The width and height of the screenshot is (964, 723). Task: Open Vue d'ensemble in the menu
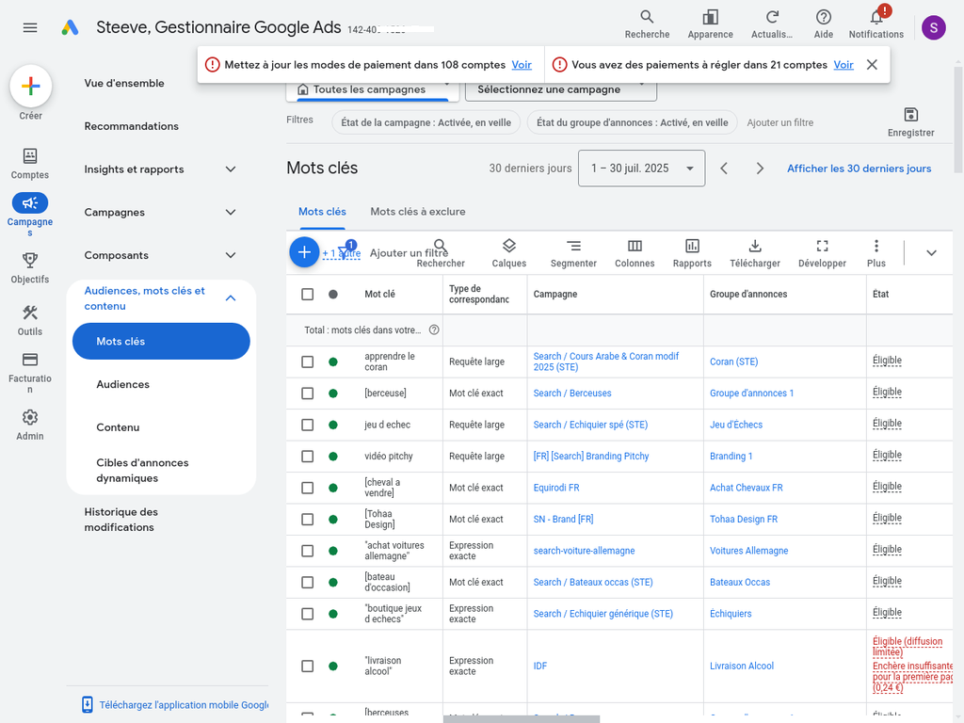coord(124,83)
